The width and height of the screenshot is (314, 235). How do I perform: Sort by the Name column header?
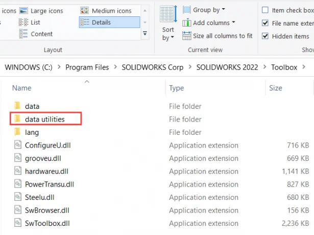coord(21,88)
